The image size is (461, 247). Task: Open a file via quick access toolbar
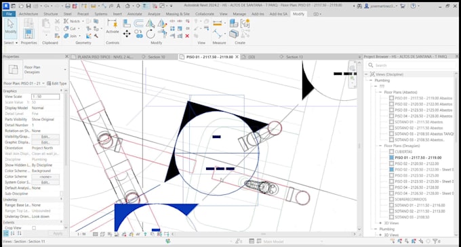coord(21,6)
